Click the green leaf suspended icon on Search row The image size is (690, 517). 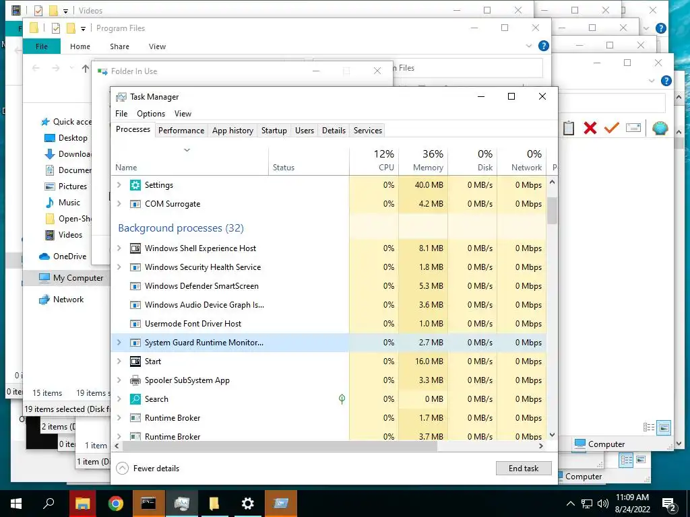tap(342, 399)
